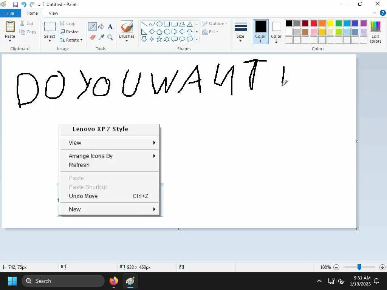Choose the Four-point star shape

tap(152, 39)
